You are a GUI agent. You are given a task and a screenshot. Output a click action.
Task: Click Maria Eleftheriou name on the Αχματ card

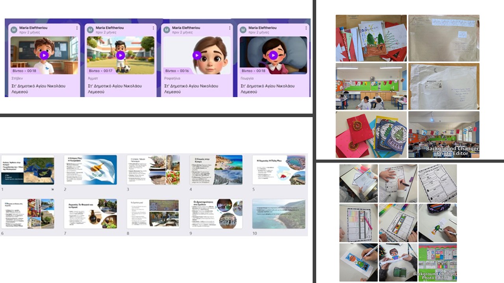(x=109, y=28)
